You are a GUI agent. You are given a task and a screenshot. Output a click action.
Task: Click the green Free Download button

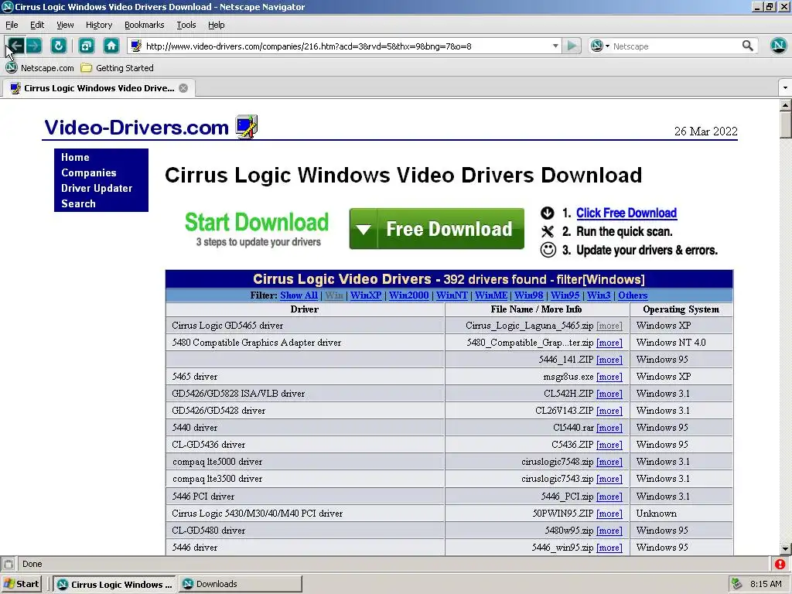[436, 228]
